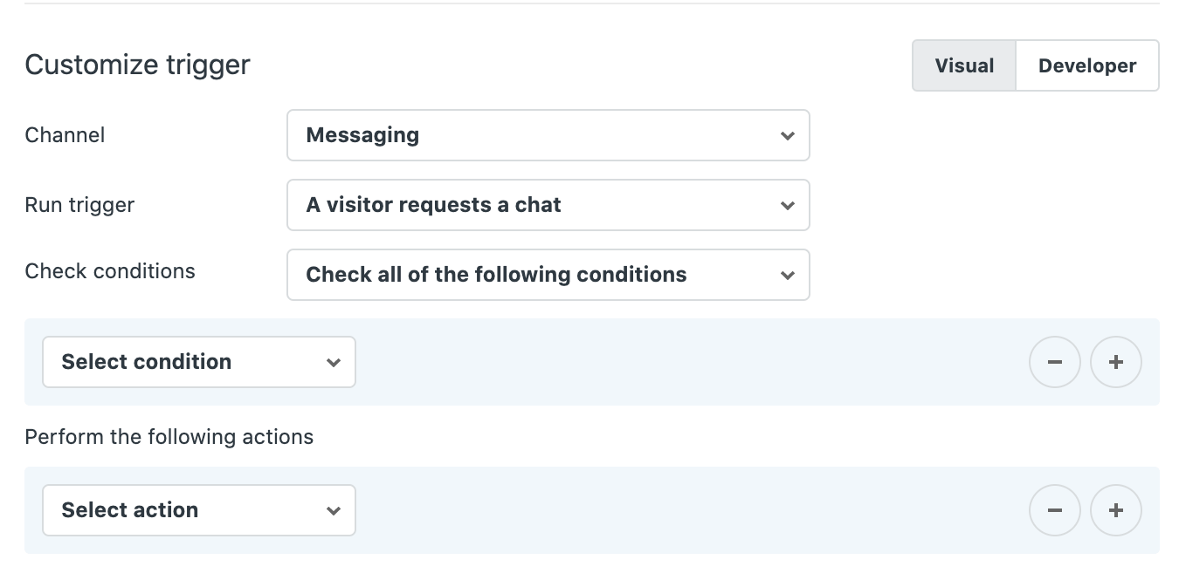Click the Check conditions dropdown chevron
The image size is (1179, 587).
(787, 275)
